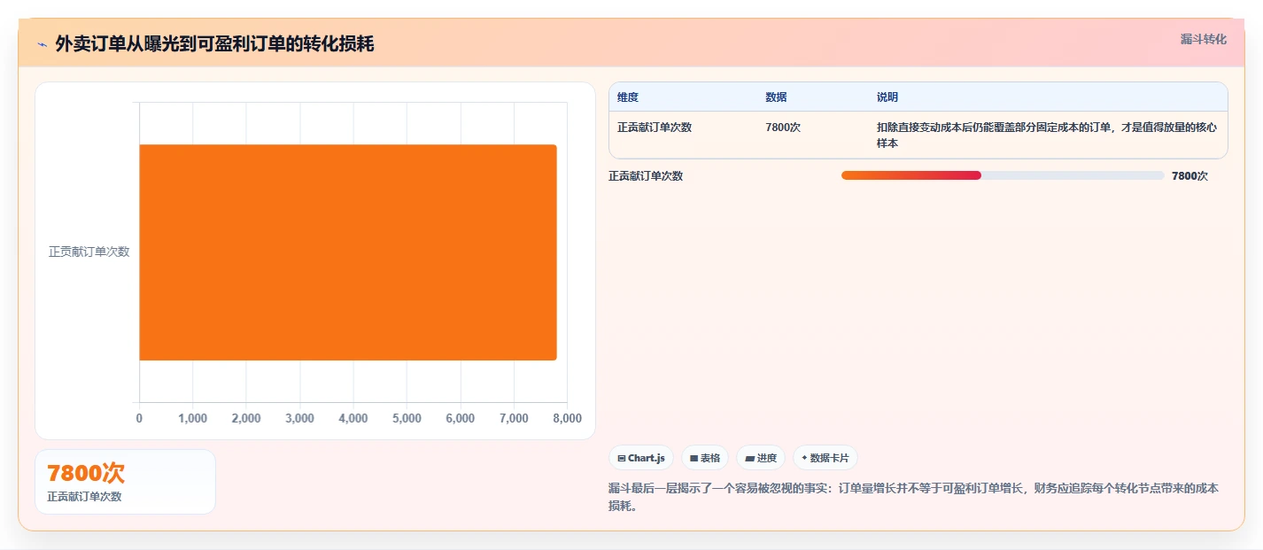Click the heading 外卖订单从曝光到可盈利订单的转化损耗
Viewport: 1263px width, 550px height.
214,44
